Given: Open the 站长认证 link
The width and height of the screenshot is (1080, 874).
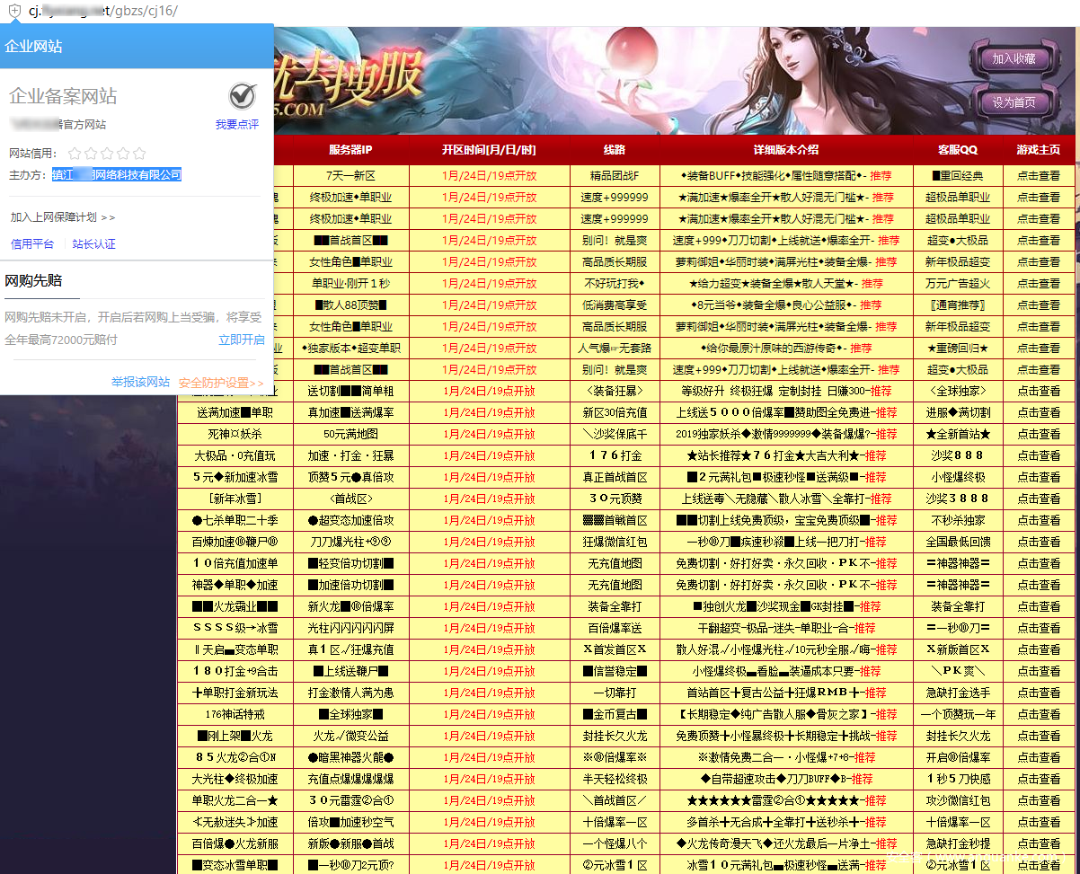Looking at the screenshot, I should point(94,244).
